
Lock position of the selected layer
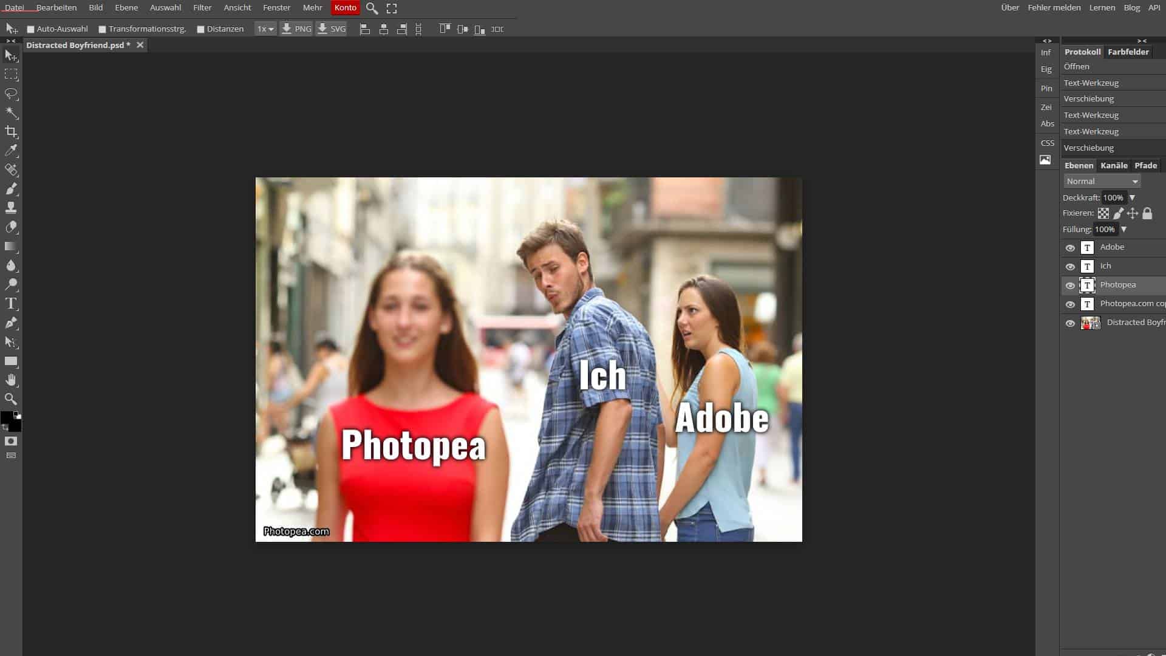coord(1133,213)
